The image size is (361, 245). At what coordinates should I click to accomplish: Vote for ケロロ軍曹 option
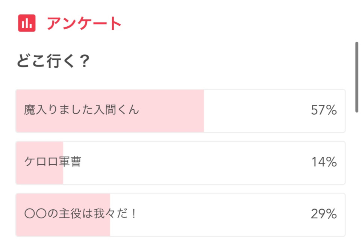tap(180, 163)
